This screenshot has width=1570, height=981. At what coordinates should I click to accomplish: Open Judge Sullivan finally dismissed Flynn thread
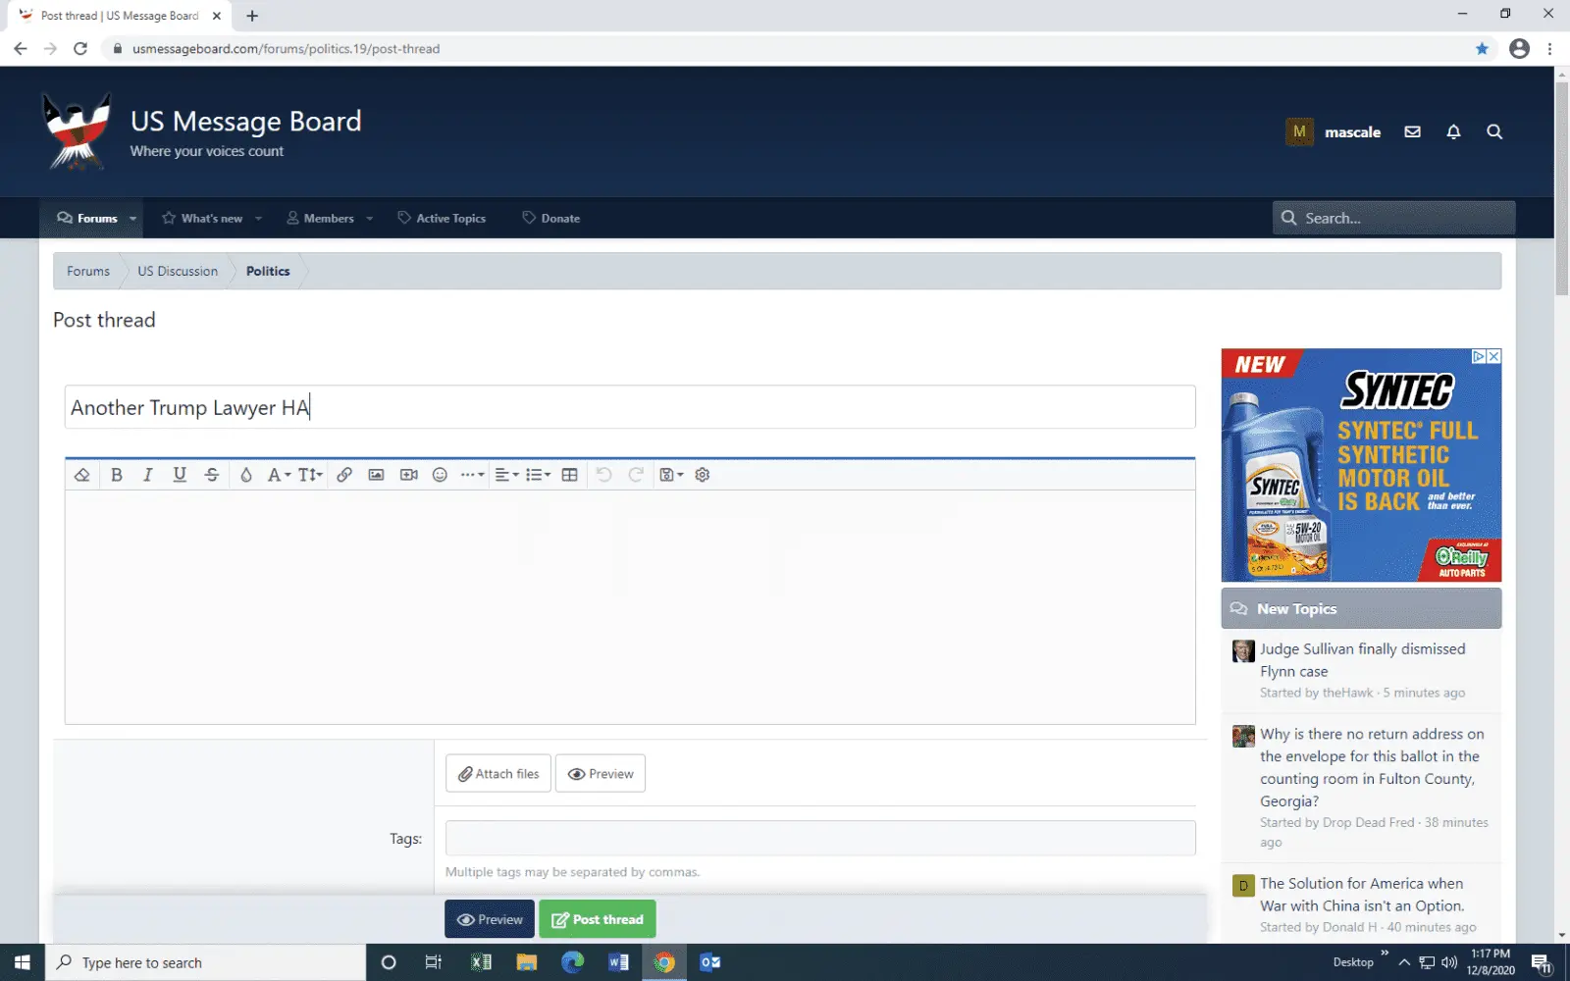1362,660
